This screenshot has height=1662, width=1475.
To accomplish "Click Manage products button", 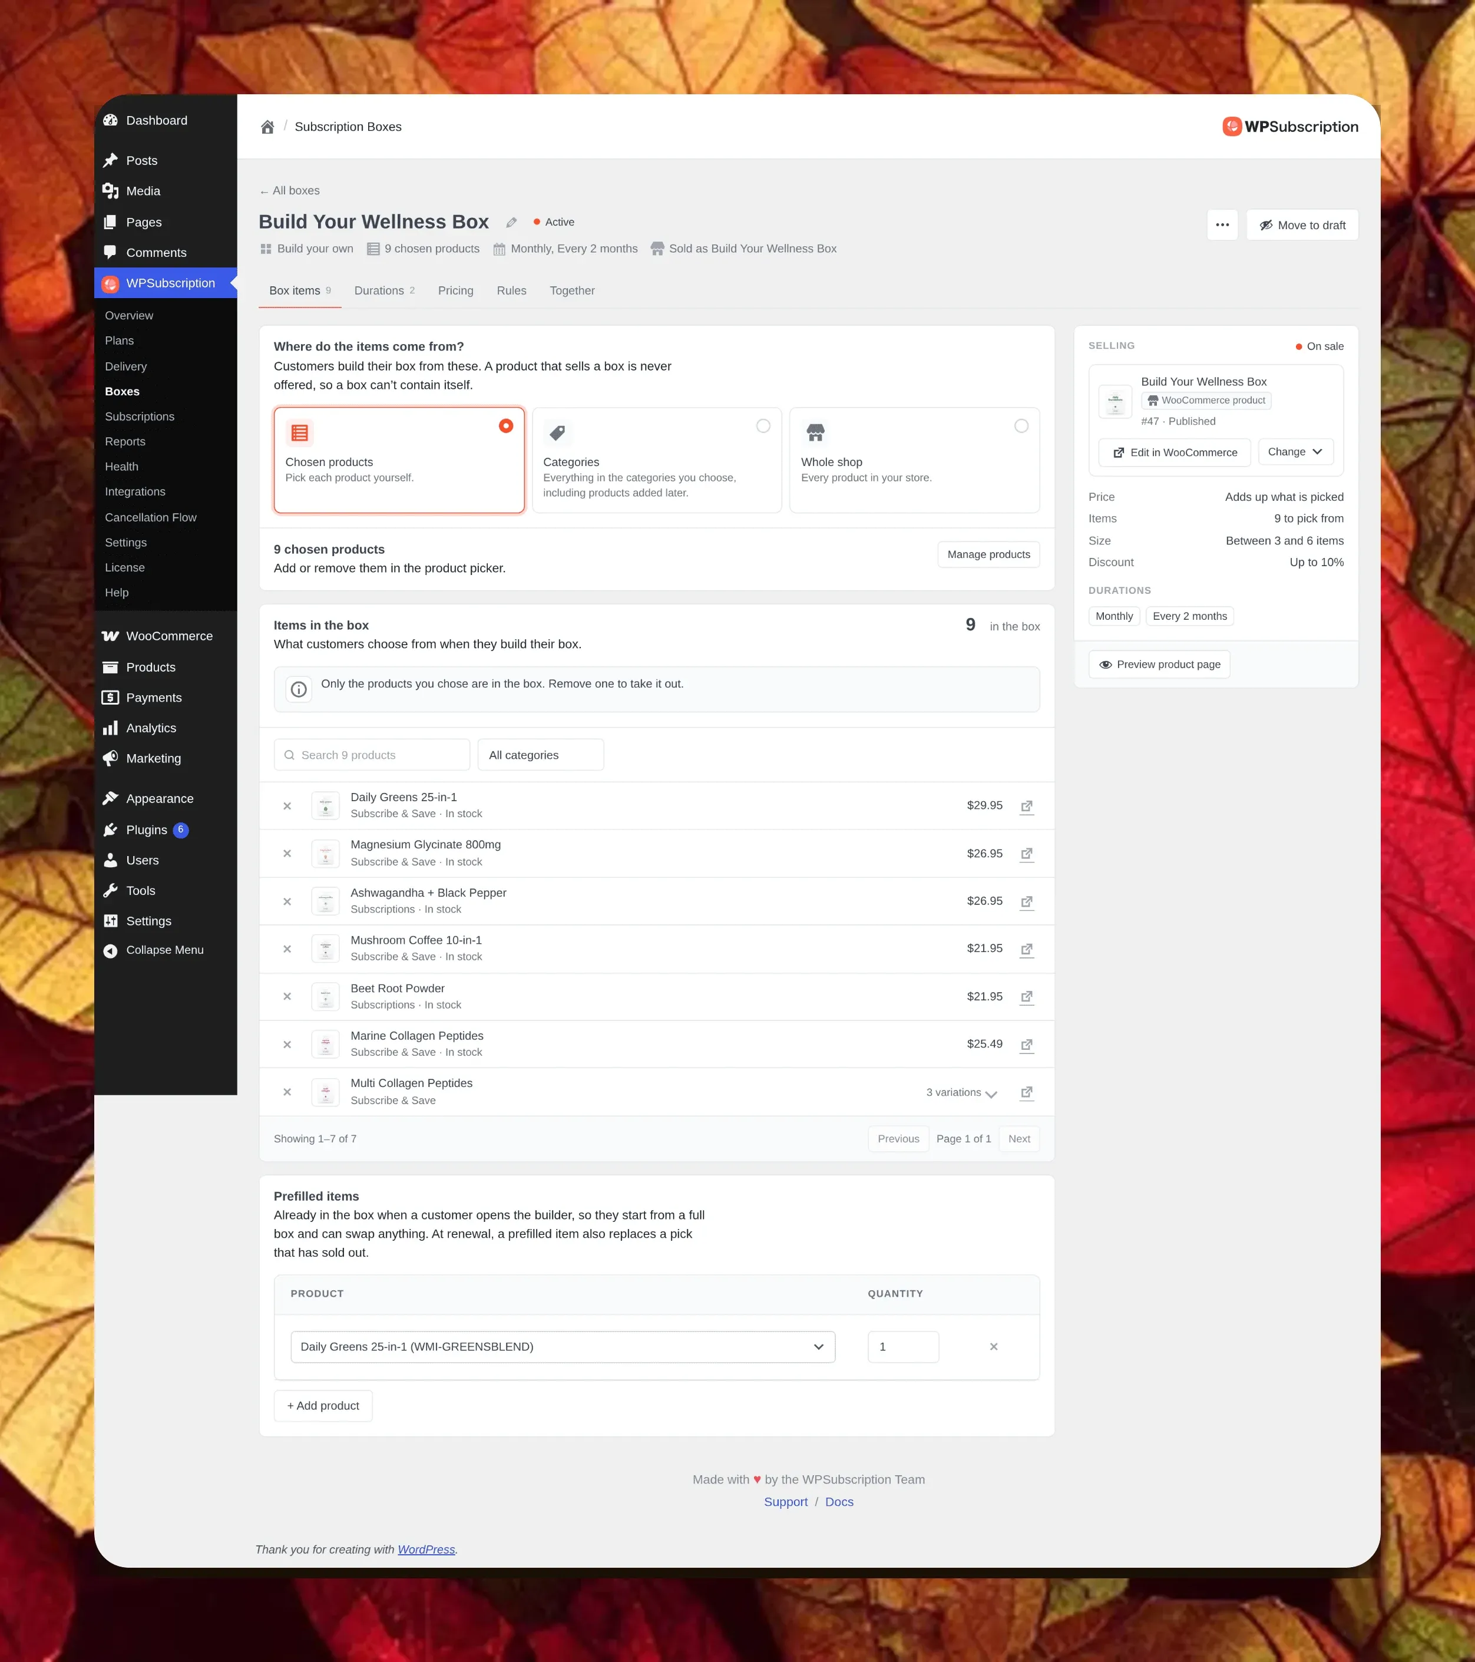I will [989, 554].
